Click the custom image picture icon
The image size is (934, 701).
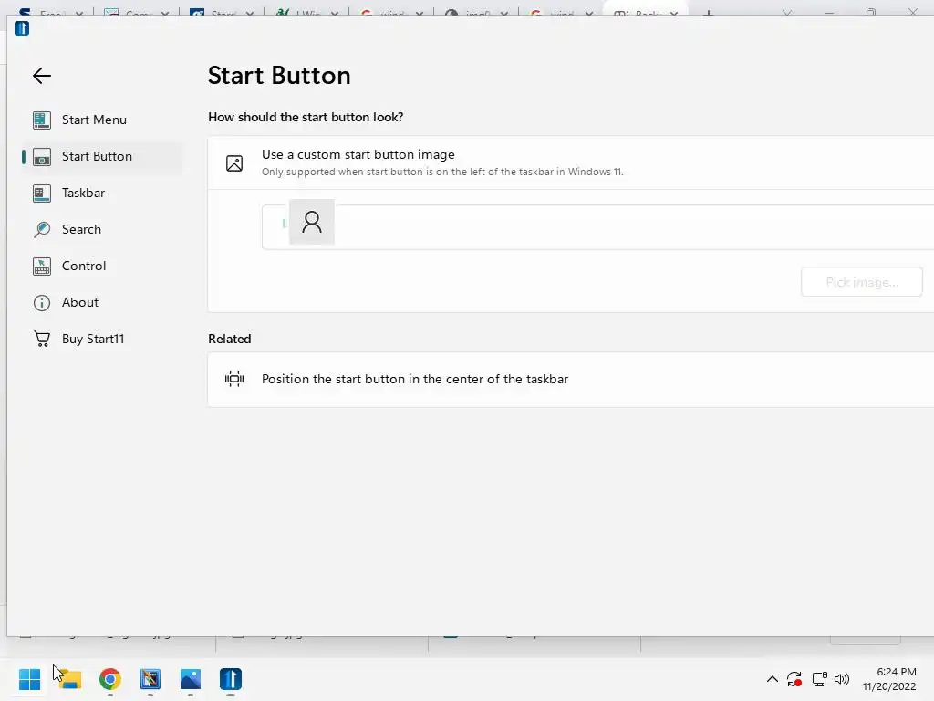click(x=234, y=163)
